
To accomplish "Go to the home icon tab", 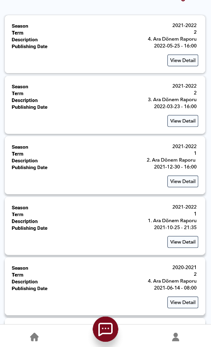I will click(x=34, y=337).
